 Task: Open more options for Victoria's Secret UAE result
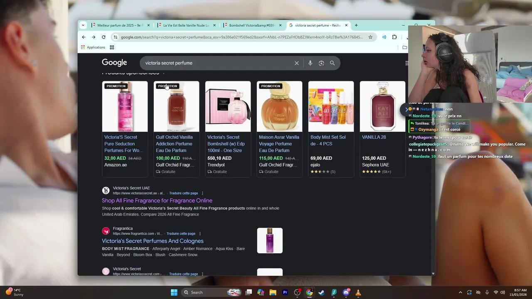(x=202, y=193)
